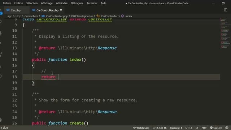Image resolution: width=231 pixels, height=130 pixels.
Task: Open the Atteindre menu
Action: pos(62,3)
